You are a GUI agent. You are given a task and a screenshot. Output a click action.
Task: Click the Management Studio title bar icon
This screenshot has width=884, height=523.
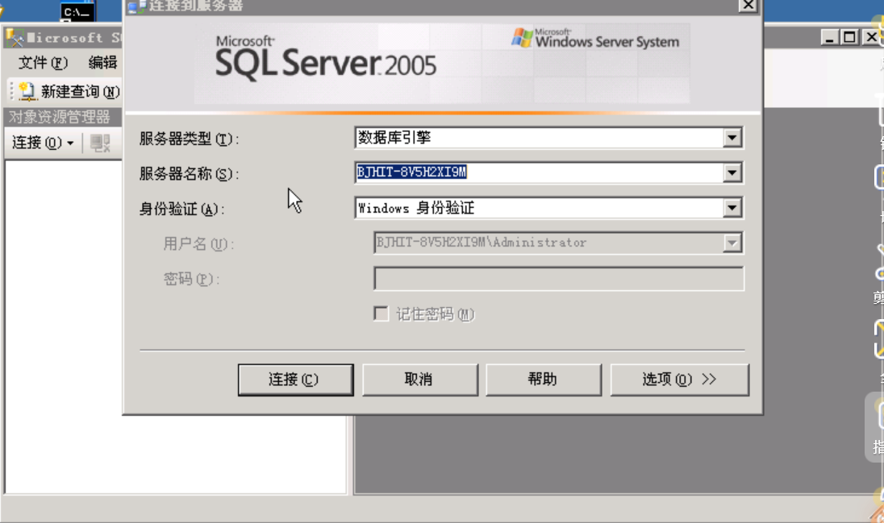15,39
